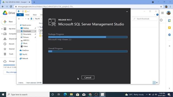Open the Home ribbon tab in Explorer
The height and width of the screenshot is (97, 173).
(x=27, y=15)
